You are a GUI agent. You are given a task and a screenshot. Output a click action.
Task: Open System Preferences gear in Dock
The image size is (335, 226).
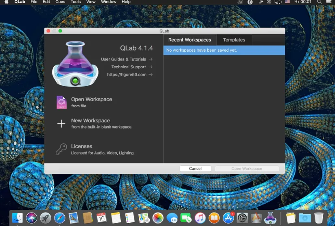pyautogui.click(x=242, y=218)
